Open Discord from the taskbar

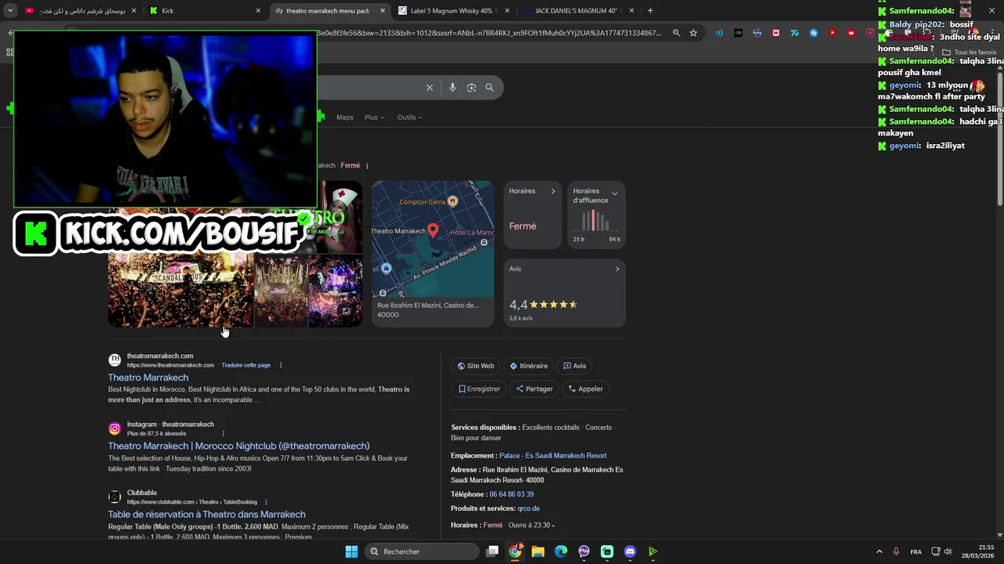(630, 551)
